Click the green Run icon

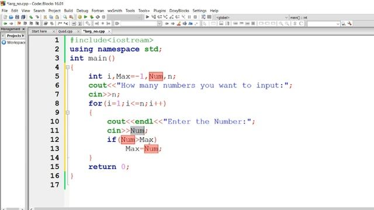(86, 17)
